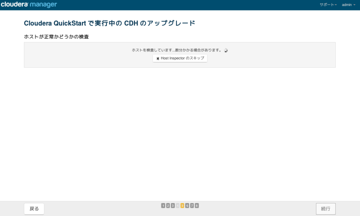360x216 pixels.
Task: Click the 戻る back button
Action: coord(34,209)
